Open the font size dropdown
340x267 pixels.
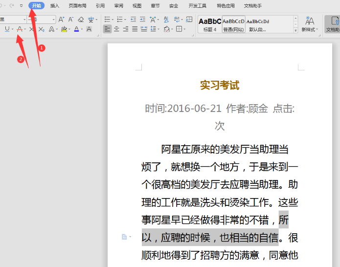(53, 20)
